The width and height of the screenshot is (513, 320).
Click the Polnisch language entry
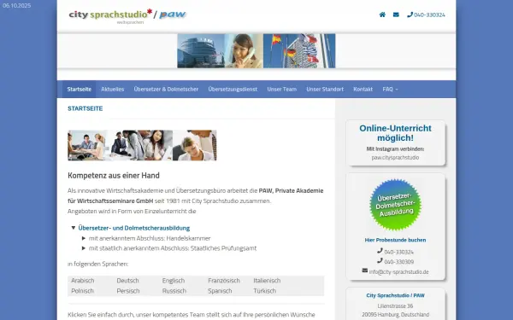click(x=82, y=291)
